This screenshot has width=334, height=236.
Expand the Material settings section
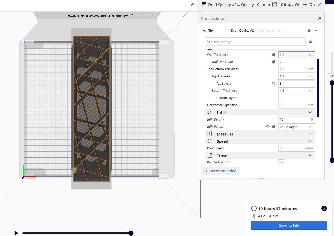click(310, 134)
